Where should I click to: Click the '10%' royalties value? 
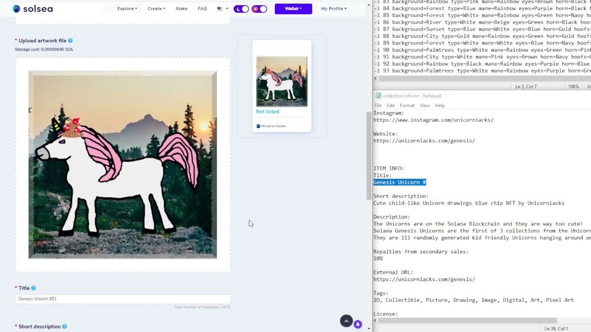[378, 258]
